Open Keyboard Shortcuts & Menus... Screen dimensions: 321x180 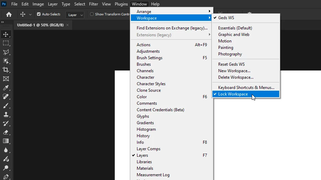tap(246, 88)
